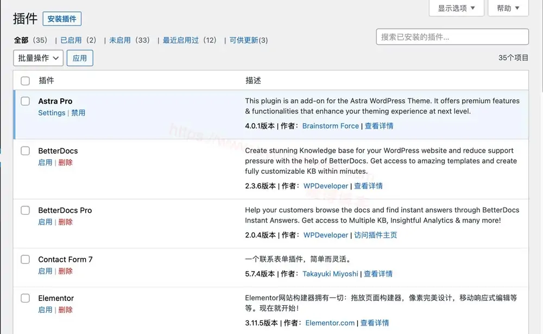Image resolution: width=543 pixels, height=334 pixels.
Task: Show only 未启用 (Inactive) plugins
Action: point(120,40)
